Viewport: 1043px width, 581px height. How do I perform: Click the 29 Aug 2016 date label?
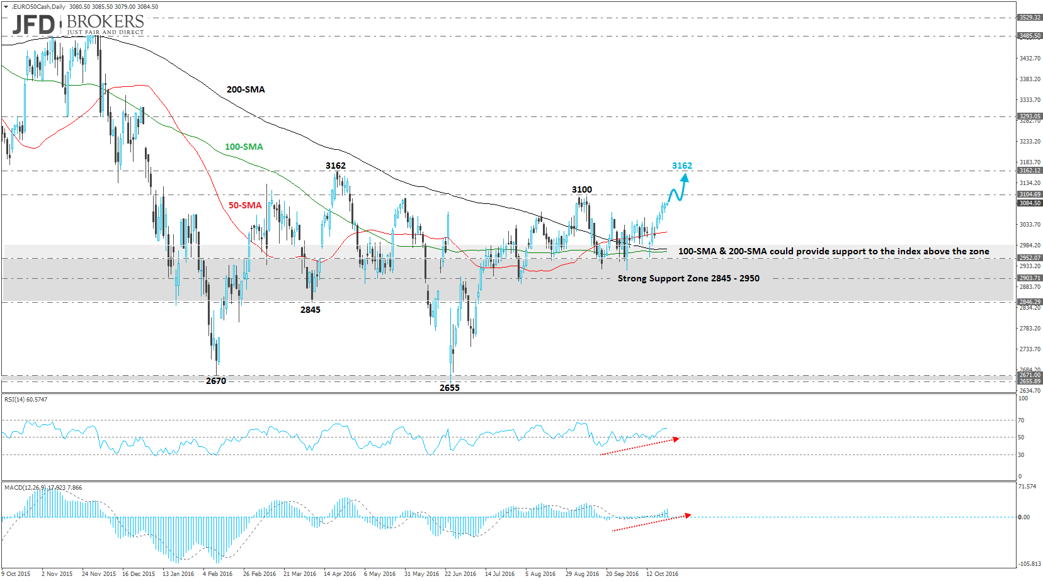(x=582, y=574)
